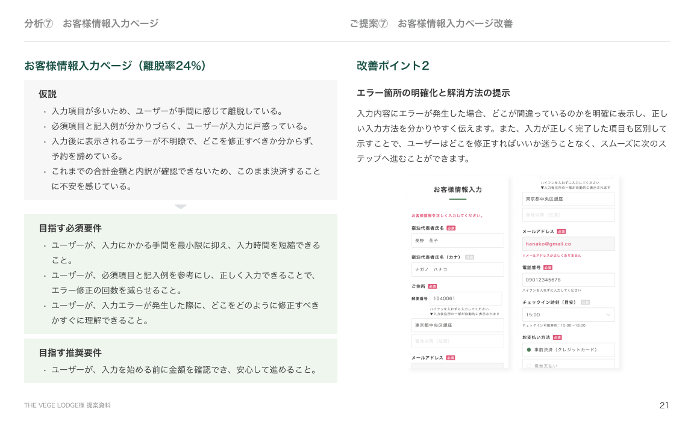The height and width of the screenshot is (421, 694).
Task: Click the 改善ポイント2 heading
Action: (x=393, y=66)
